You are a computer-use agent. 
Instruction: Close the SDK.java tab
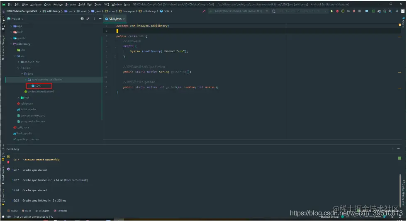coord(124,19)
